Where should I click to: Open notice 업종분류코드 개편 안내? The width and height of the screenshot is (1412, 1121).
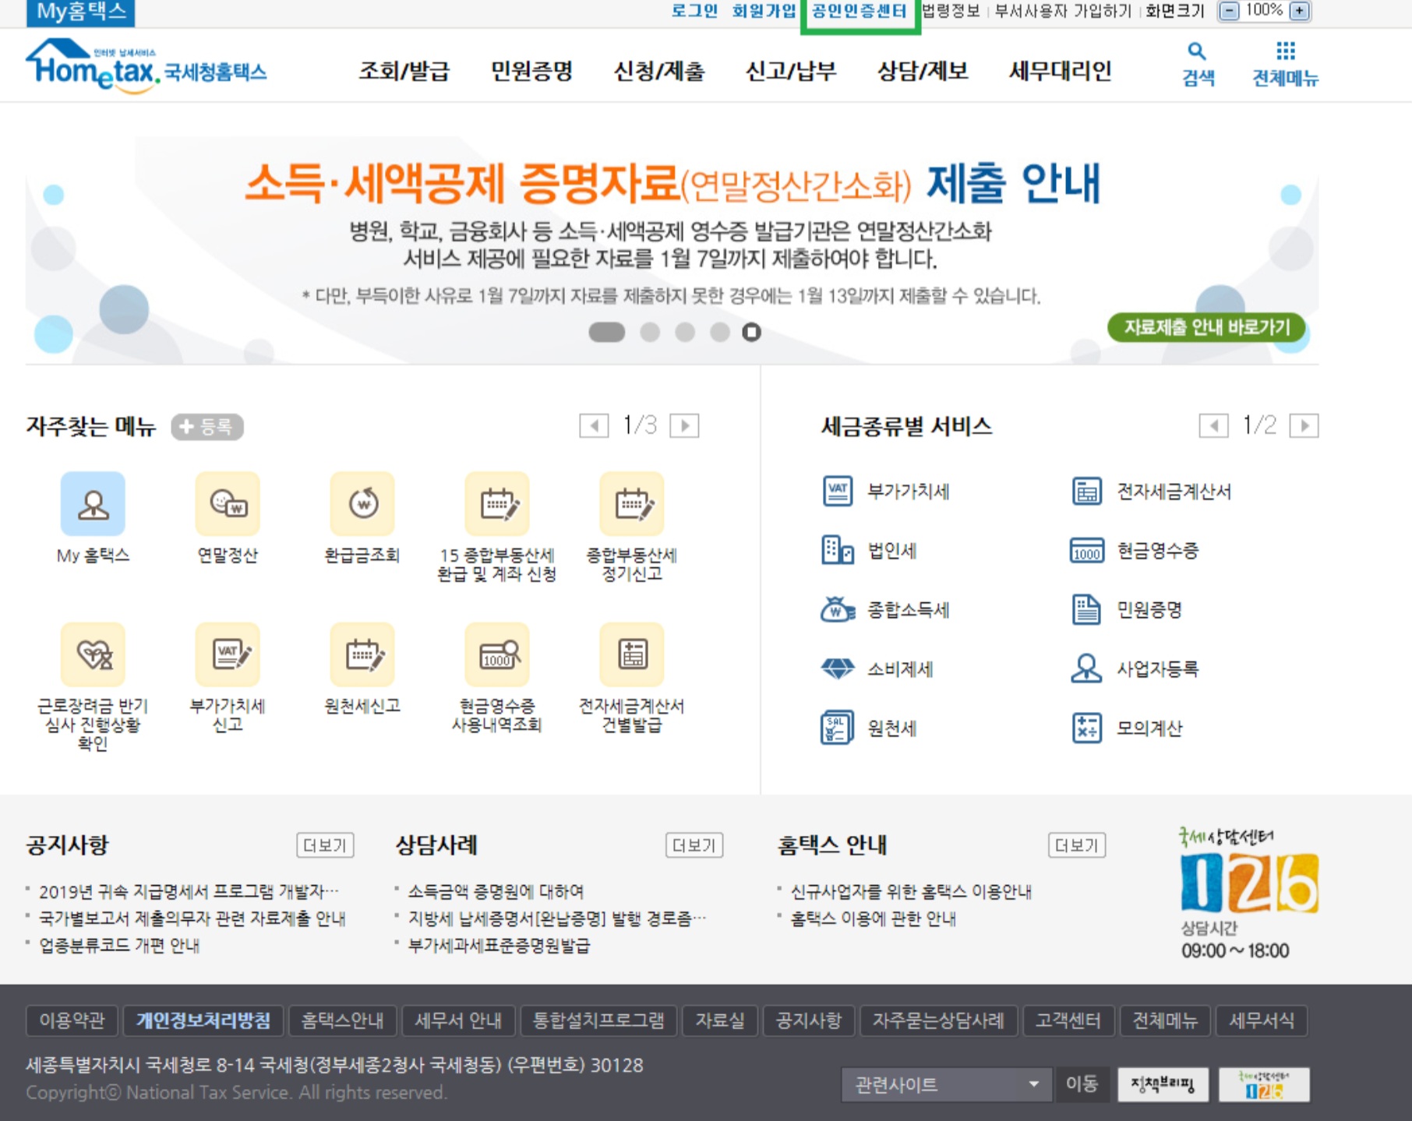click(119, 946)
